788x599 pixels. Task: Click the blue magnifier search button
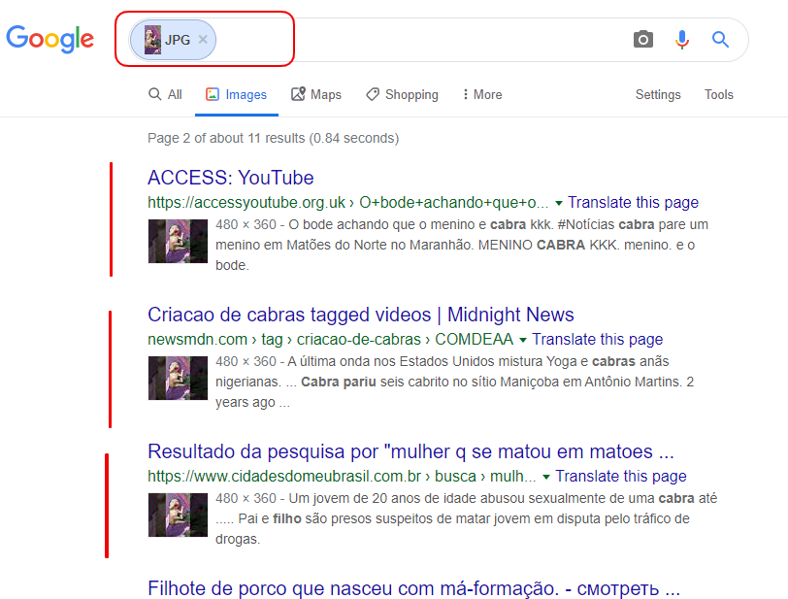point(720,39)
